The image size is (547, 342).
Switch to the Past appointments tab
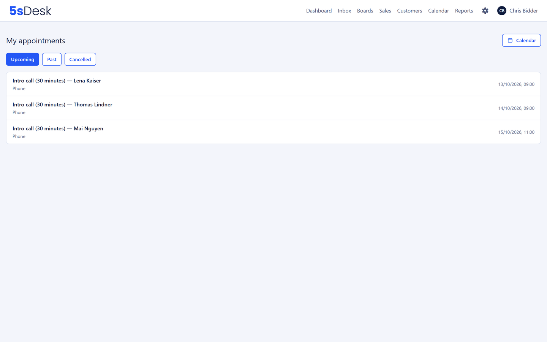pos(52,59)
